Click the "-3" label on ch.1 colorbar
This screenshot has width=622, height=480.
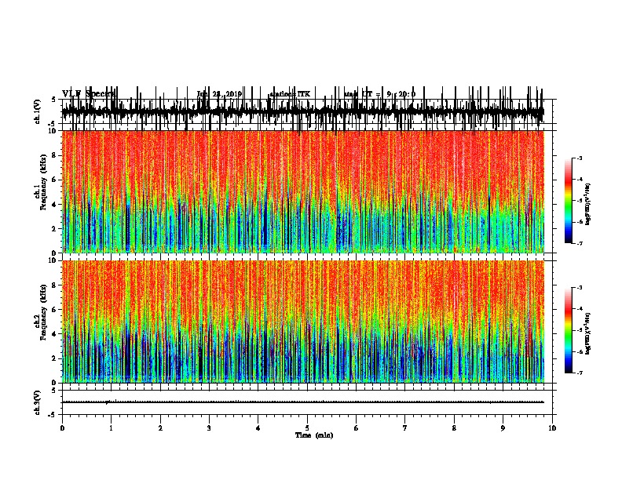pyautogui.click(x=579, y=158)
